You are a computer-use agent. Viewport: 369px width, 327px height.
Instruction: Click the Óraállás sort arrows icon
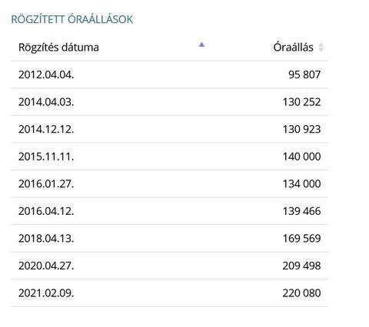point(321,48)
